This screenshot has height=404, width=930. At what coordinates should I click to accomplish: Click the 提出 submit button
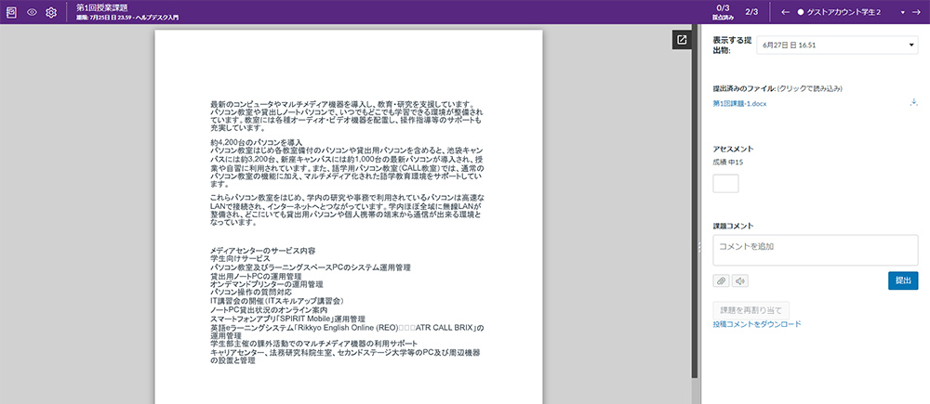pos(902,280)
